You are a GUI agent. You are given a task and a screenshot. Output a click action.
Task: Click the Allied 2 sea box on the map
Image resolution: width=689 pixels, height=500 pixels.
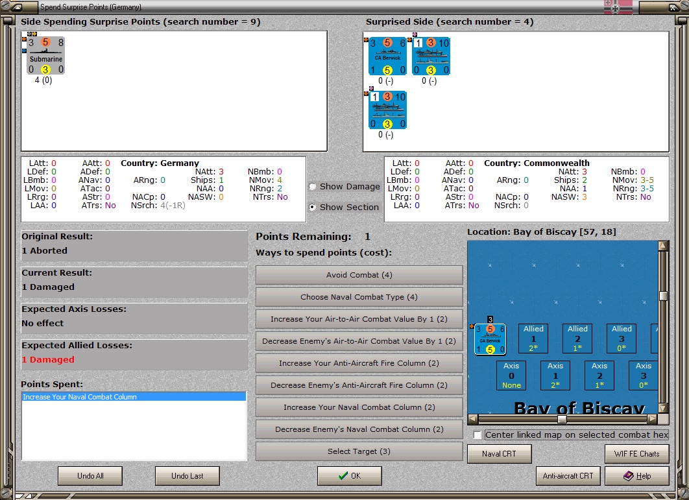coord(577,339)
